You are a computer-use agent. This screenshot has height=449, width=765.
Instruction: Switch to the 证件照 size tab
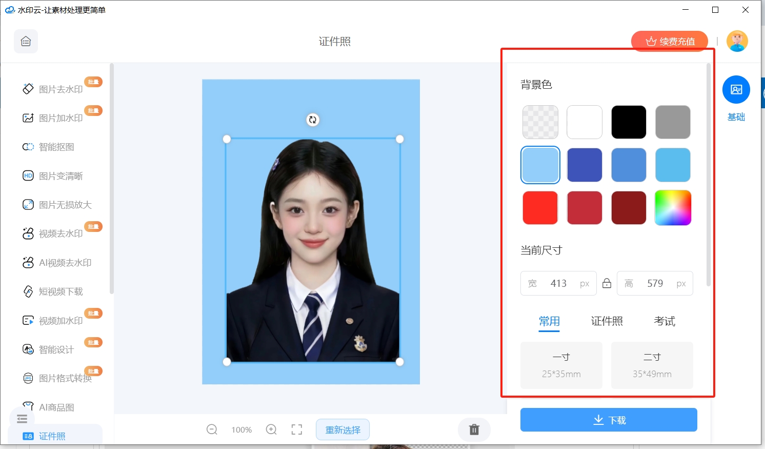tap(607, 321)
